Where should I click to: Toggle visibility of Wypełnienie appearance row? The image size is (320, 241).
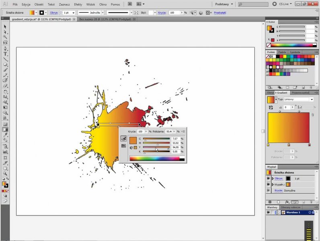pyautogui.click(x=268, y=184)
